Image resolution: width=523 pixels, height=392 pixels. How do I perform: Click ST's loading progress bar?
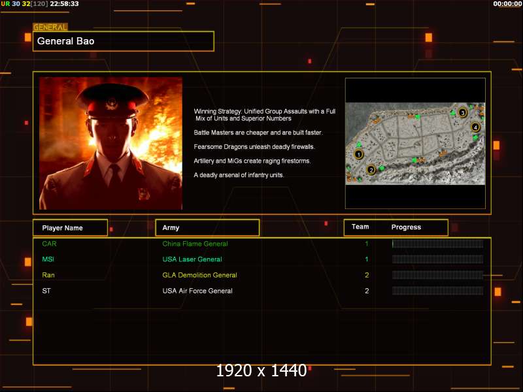[437, 291]
